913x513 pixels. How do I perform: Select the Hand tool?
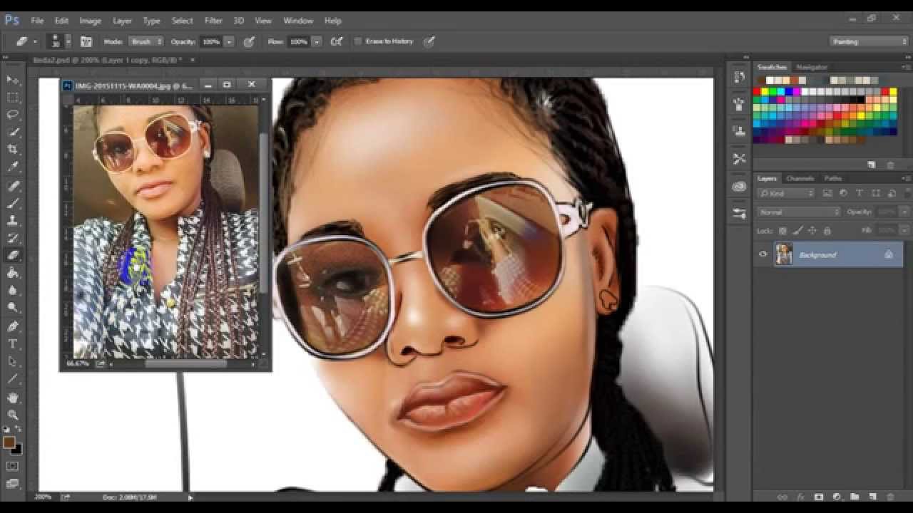tap(13, 398)
